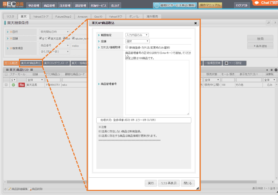
Task: Open the 販売開始日時 date dropdown
Action: (x=54, y=32)
